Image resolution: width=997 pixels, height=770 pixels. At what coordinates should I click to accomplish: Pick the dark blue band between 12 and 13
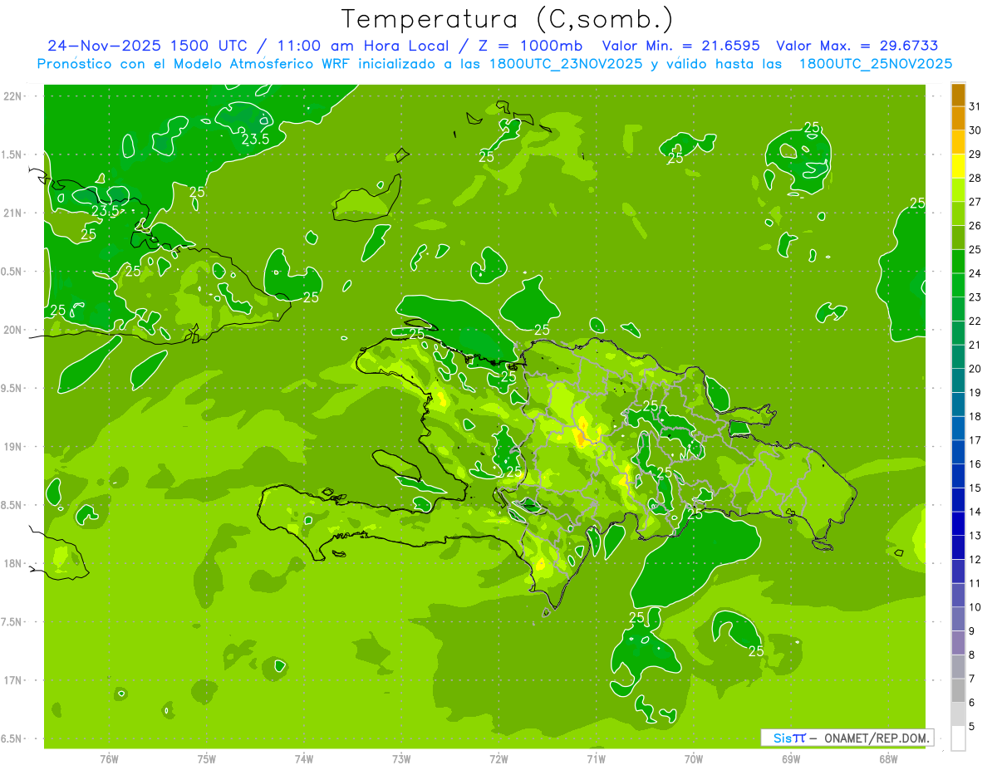click(x=958, y=547)
